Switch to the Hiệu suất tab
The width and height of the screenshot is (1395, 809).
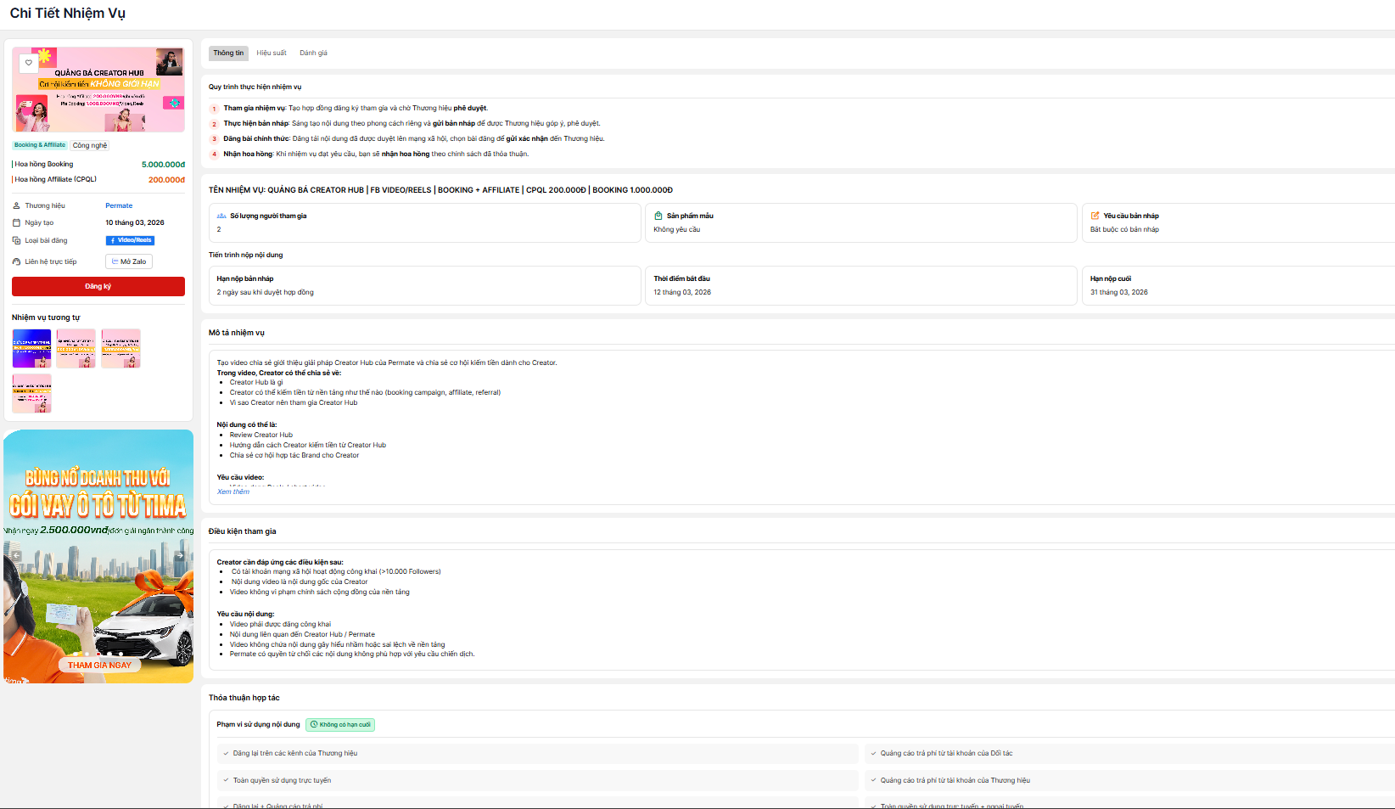[x=272, y=53]
